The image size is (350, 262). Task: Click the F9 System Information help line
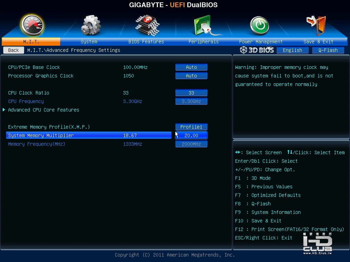(x=268, y=212)
